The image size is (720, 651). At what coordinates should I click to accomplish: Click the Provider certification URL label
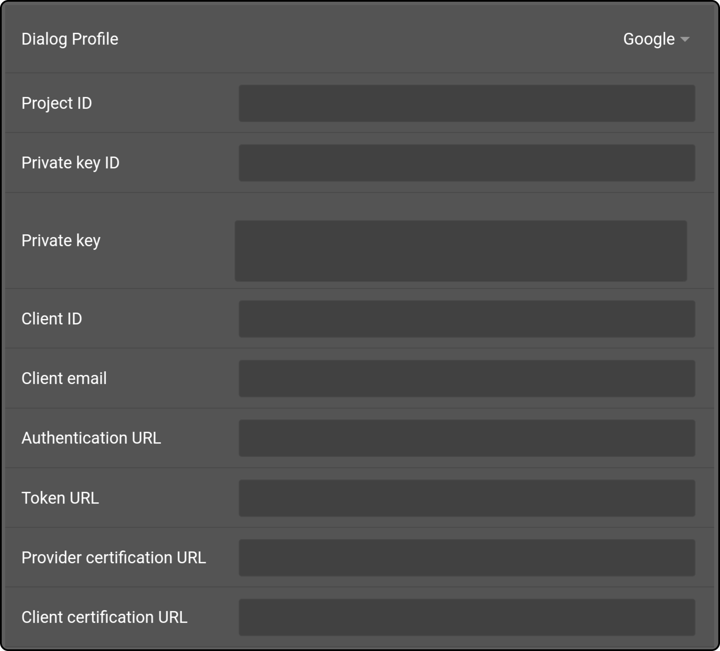pos(113,558)
